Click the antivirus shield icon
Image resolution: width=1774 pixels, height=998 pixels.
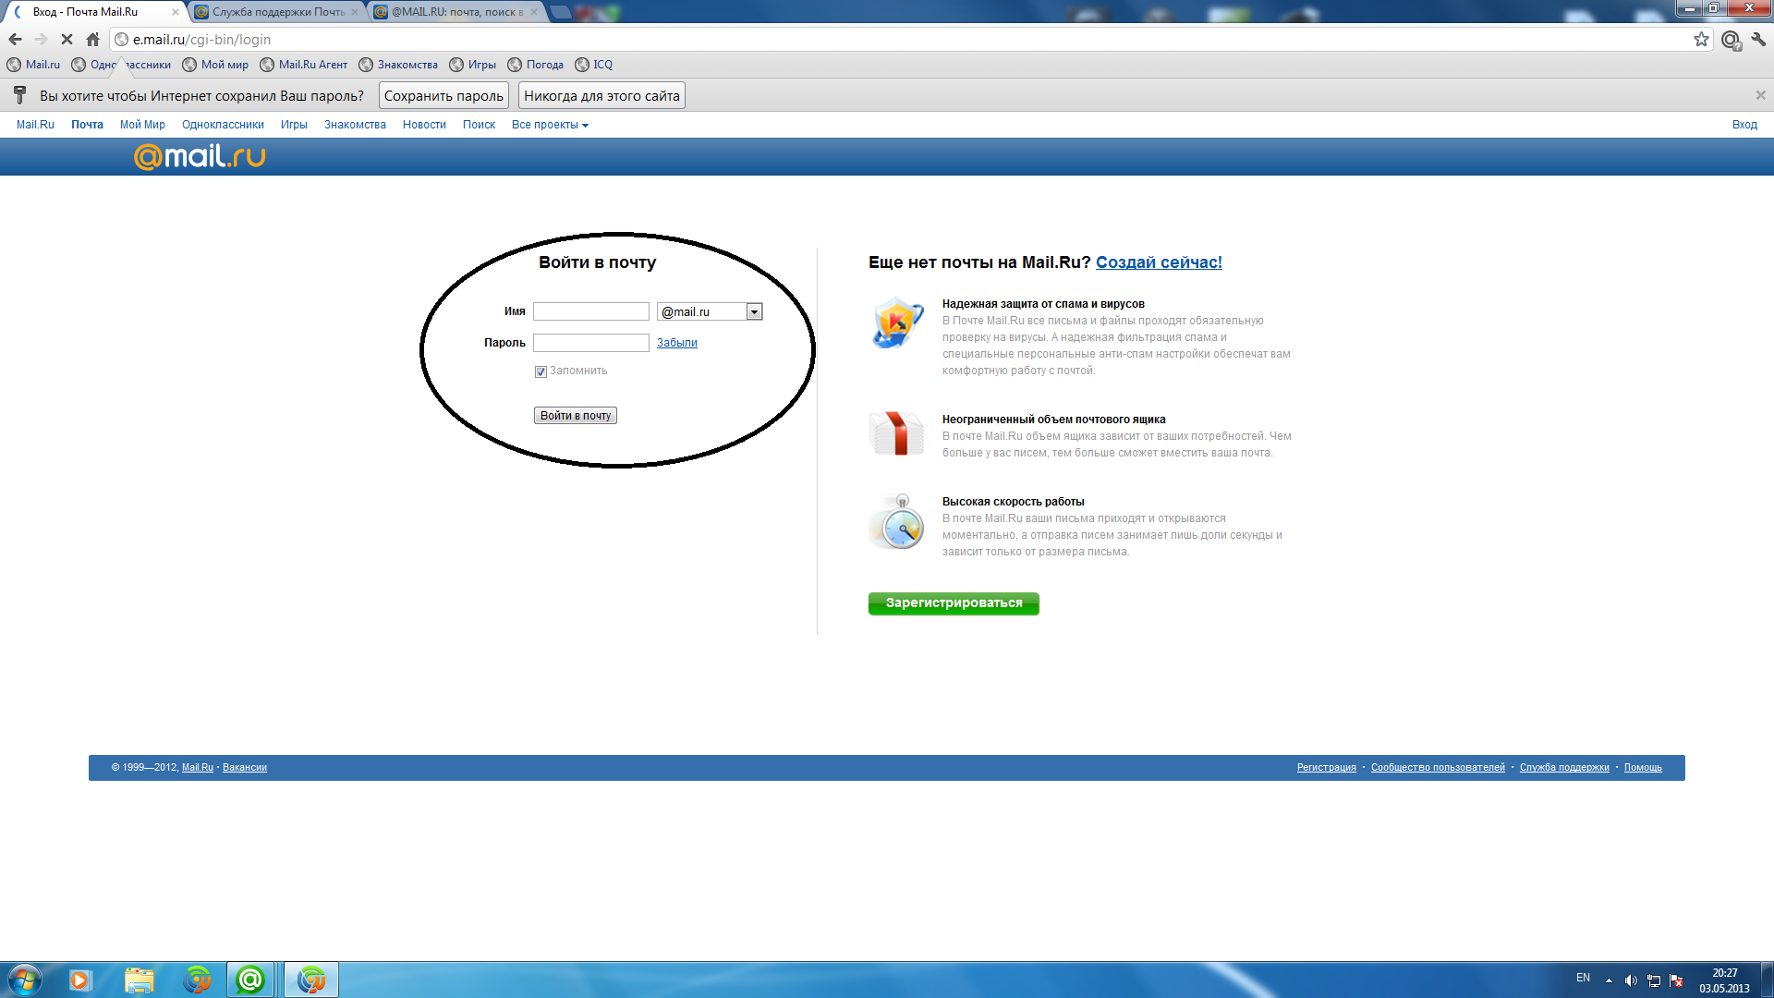(x=897, y=323)
